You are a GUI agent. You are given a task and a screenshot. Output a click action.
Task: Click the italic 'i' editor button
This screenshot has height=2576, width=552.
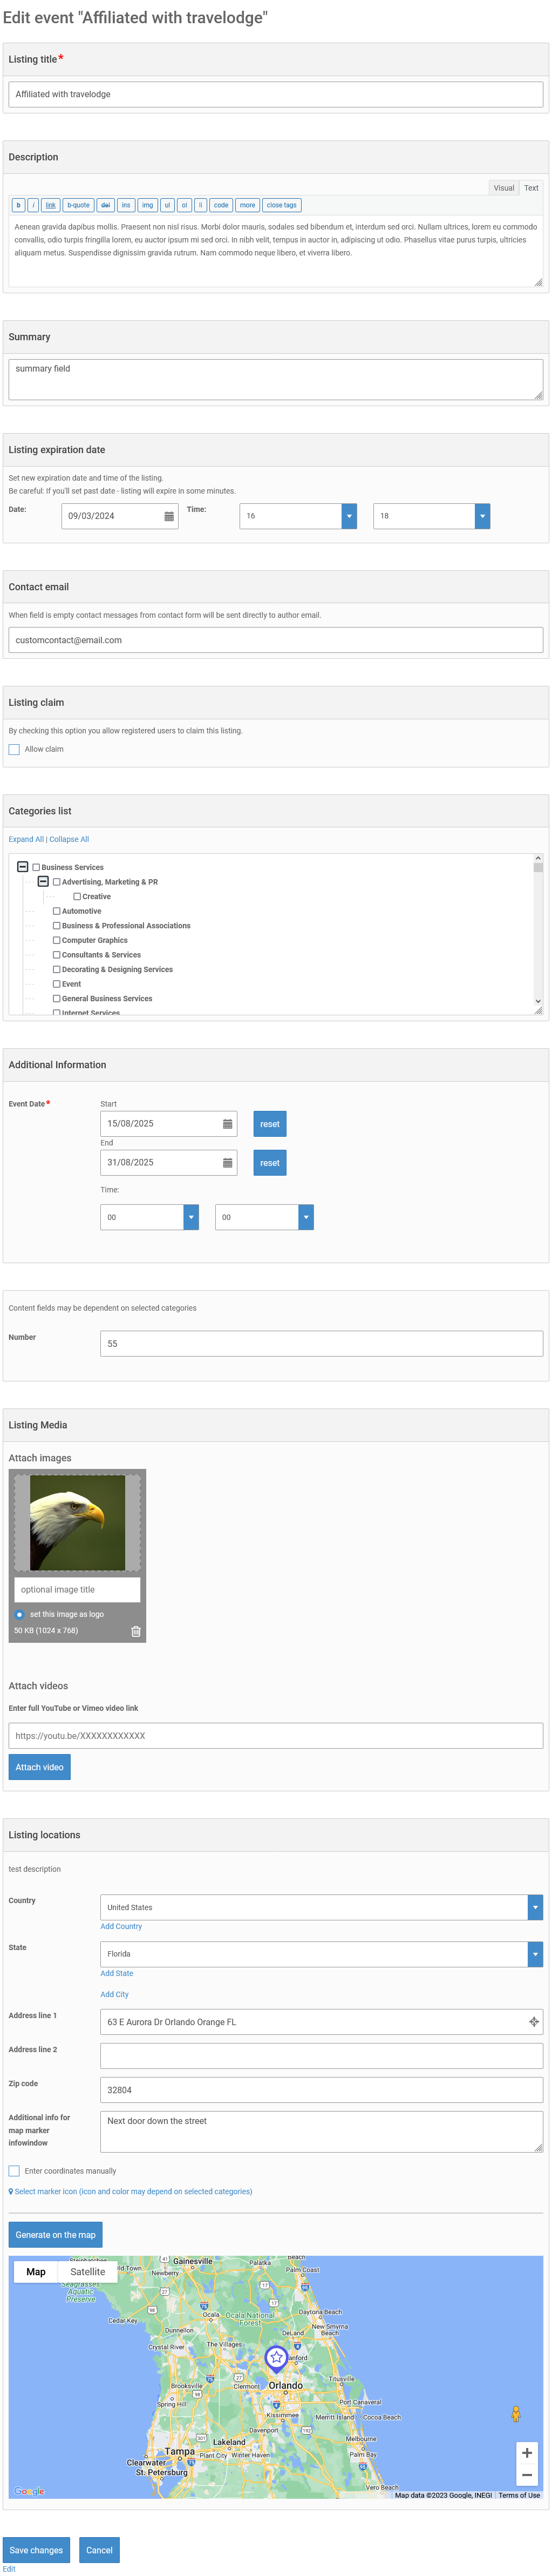tap(33, 205)
